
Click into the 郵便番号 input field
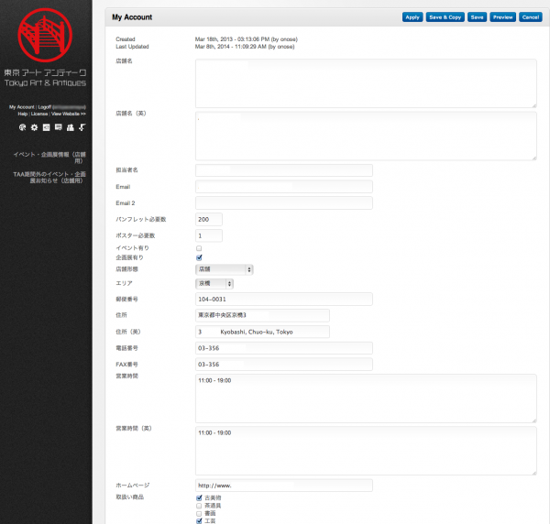tap(284, 299)
